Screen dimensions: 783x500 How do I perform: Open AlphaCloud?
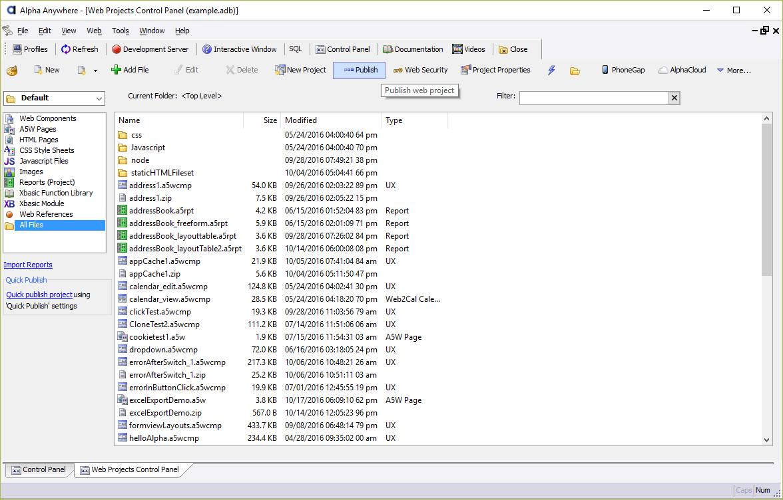pos(682,70)
